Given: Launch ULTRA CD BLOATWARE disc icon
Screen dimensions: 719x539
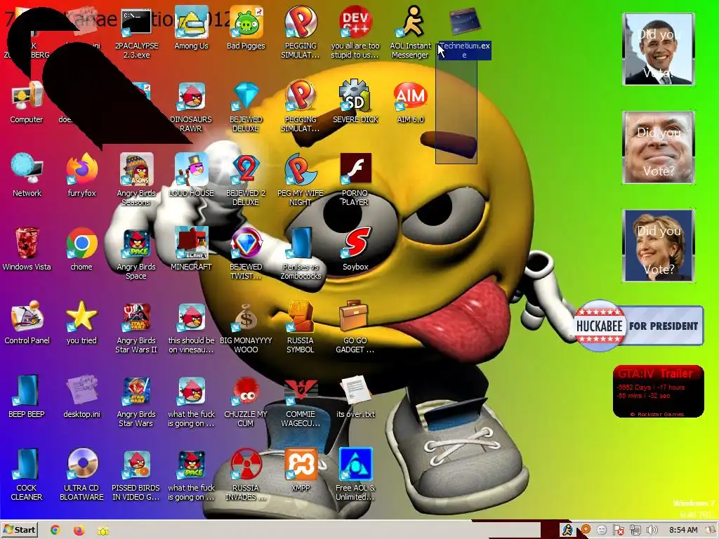Looking at the screenshot, I should pyautogui.click(x=81, y=475).
